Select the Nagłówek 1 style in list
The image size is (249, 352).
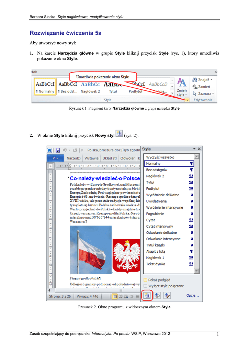coord(155,257)
